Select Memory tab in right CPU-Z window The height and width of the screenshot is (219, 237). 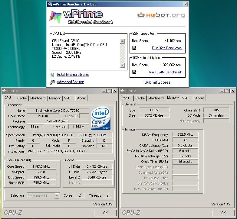[x=173, y=98]
